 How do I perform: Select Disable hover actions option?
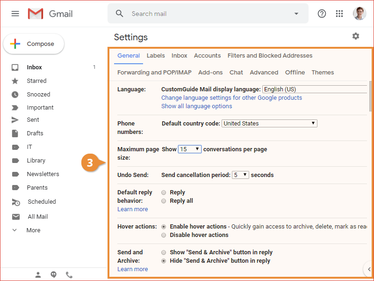(164, 235)
